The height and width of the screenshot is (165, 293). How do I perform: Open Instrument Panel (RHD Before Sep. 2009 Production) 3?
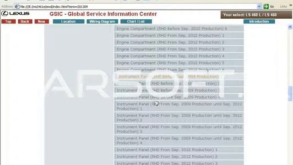179,91
